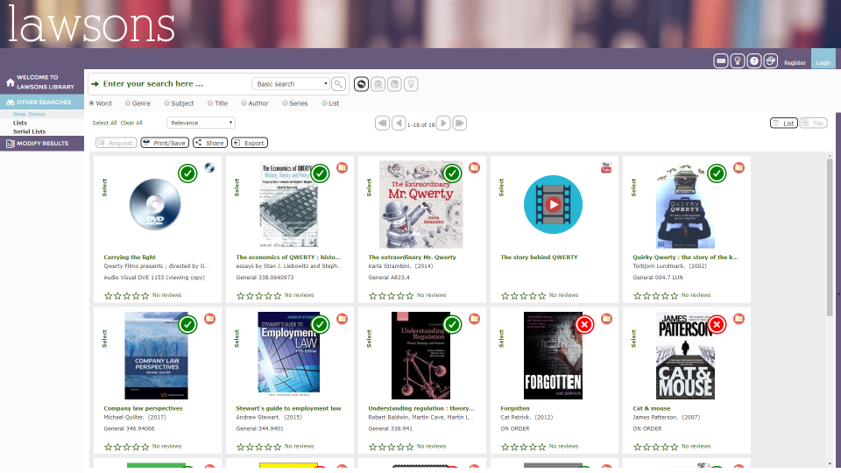Click red unavailable cross on Forgotten
The image size is (841, 473).
tap(584, 324)
